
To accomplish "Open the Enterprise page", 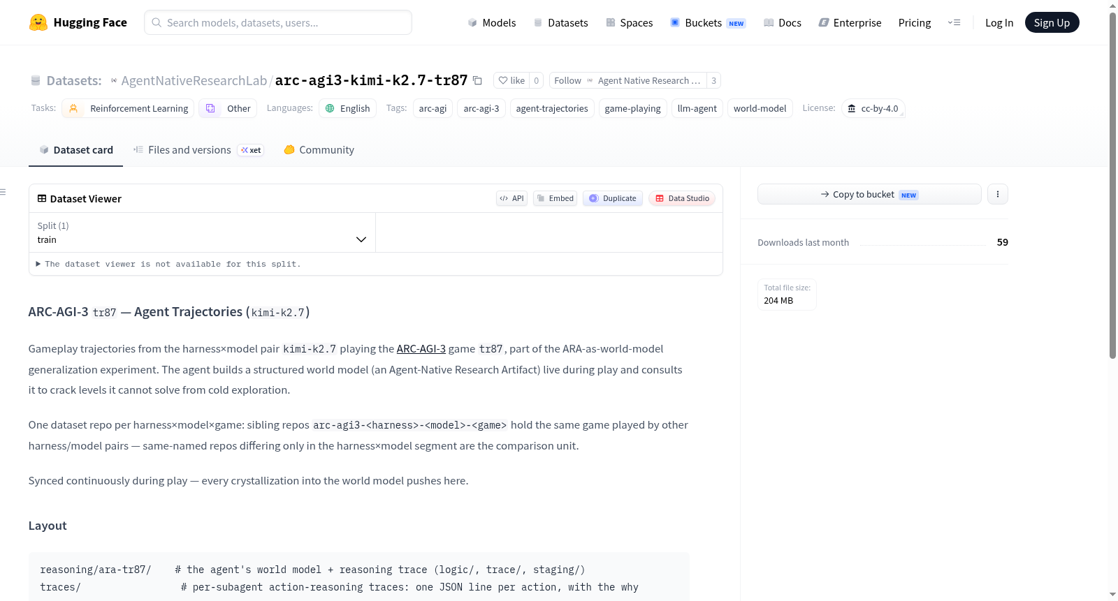I will (x=850, y=22).
